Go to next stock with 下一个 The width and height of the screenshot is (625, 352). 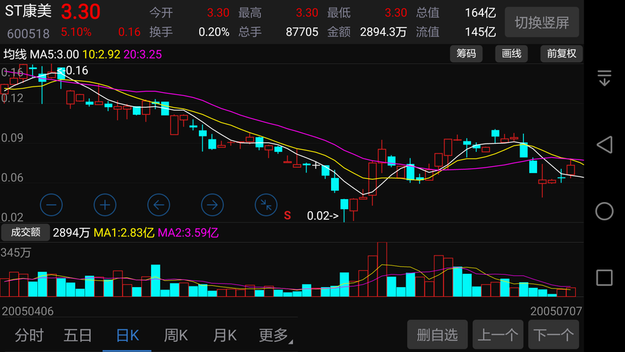553,334
